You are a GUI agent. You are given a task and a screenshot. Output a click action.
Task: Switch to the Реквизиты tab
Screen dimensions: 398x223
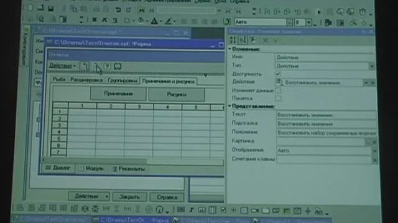pos(129,168)
